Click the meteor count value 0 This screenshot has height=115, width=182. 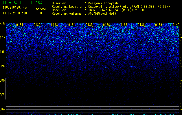(x=41, y=13)
